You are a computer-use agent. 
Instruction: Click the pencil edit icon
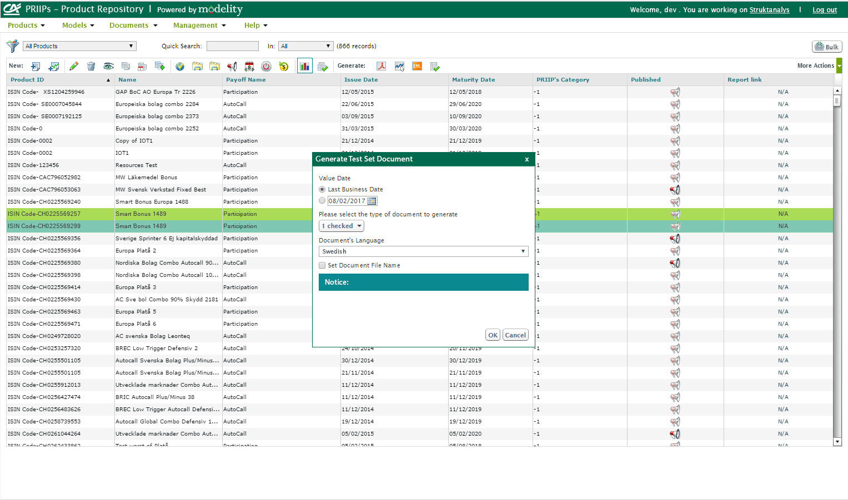pyautogui.click(x=74, y=66)
